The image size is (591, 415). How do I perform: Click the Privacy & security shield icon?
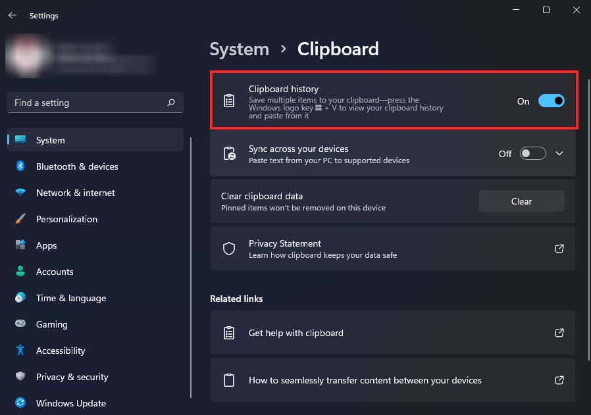coord(20,377)
